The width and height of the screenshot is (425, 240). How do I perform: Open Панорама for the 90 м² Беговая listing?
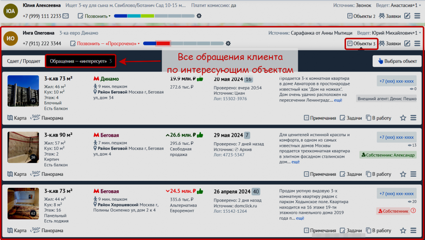(46, 174)
